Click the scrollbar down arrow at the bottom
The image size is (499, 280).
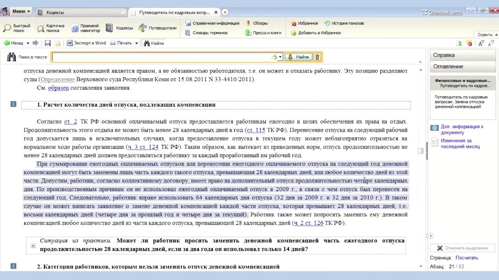click(420, 266)
